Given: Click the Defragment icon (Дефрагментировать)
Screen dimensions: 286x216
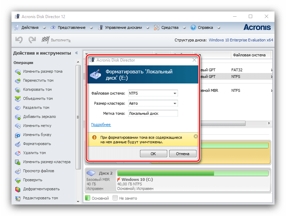Looking at the screenshot, I should (x=18, y=189).
